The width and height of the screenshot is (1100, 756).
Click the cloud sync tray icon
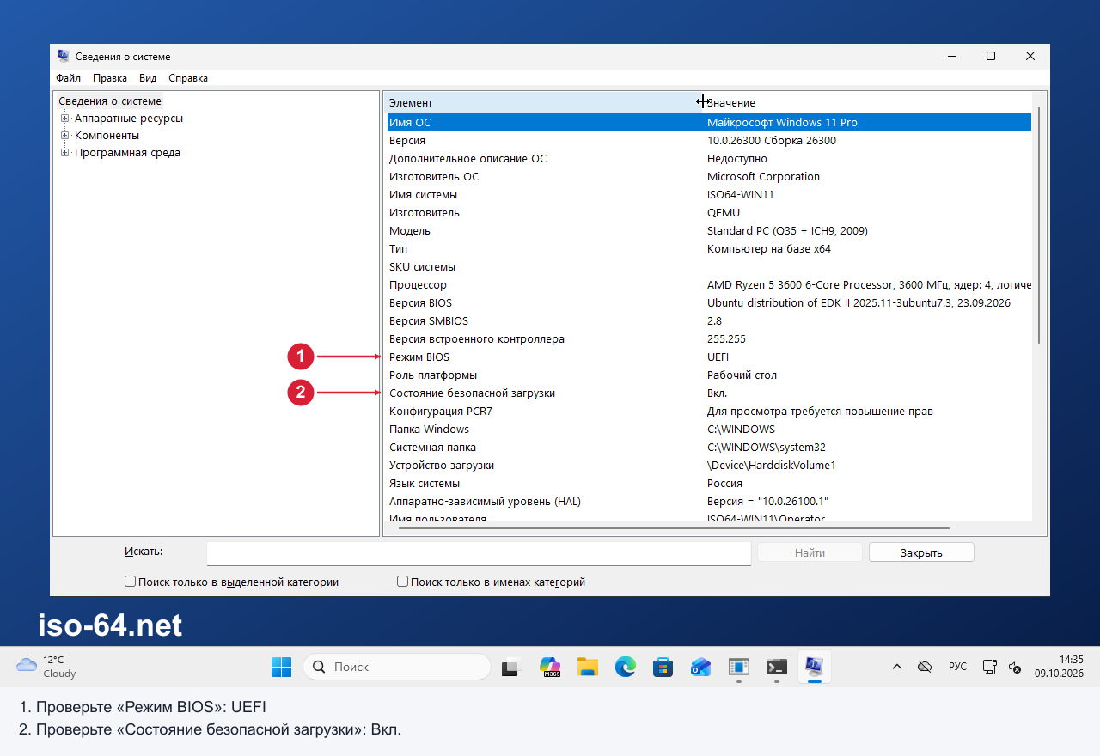[925, 667]
